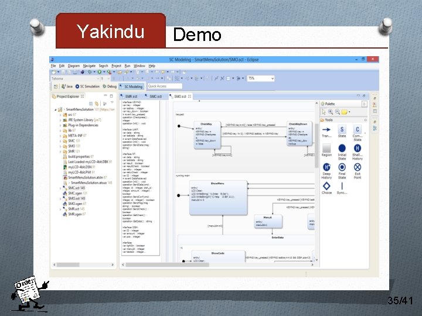Select the CheckKey state in diagram
Image resolution: width=422 pixels, height=316 pixels.
coord(207,135)
